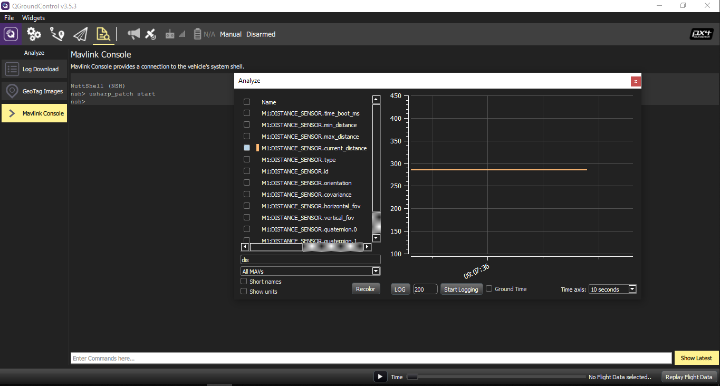This screenshot has width=720, height=386.
Task: Open the File menu
Action: [x=9, y=18]
